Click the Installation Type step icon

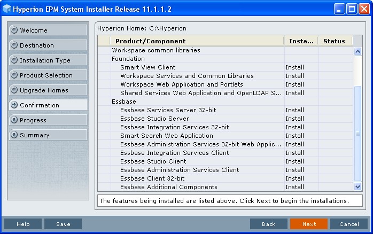14,60
